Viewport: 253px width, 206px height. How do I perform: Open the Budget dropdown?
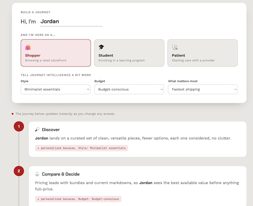(x=129, y=89)
